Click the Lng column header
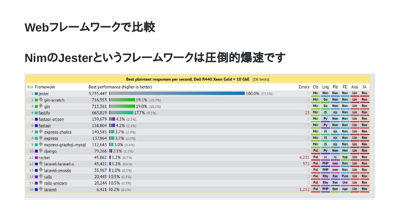The image size is (399, 224). point(325,87)
